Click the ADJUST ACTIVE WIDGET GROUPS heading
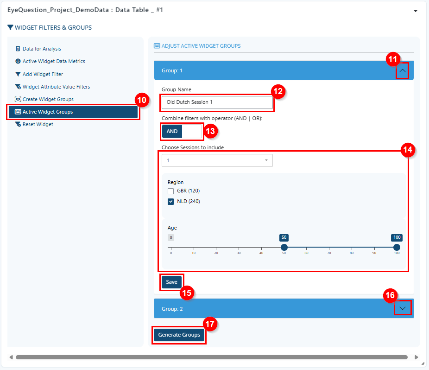This screenshot has width=429, height=370. [x=201, y=46]
